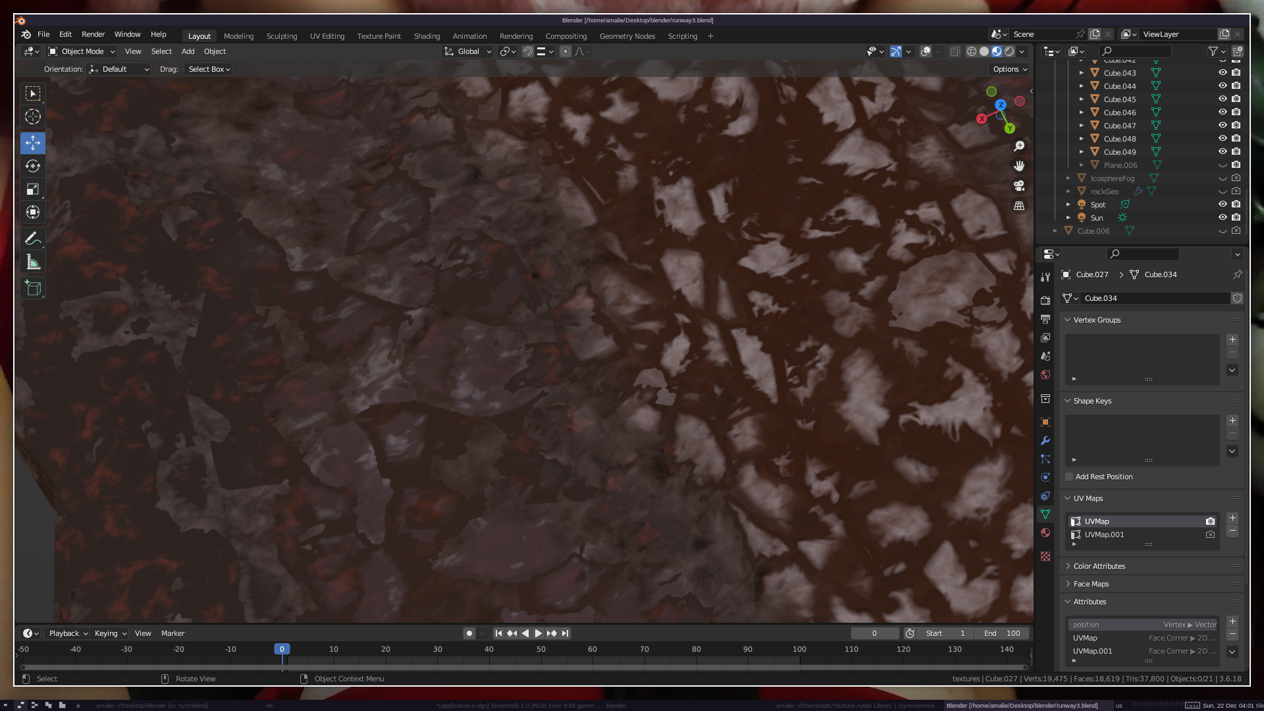This screenshot has width=1264, height=711.
Task: Select the Annotate tool
Action: coord(33,238)
